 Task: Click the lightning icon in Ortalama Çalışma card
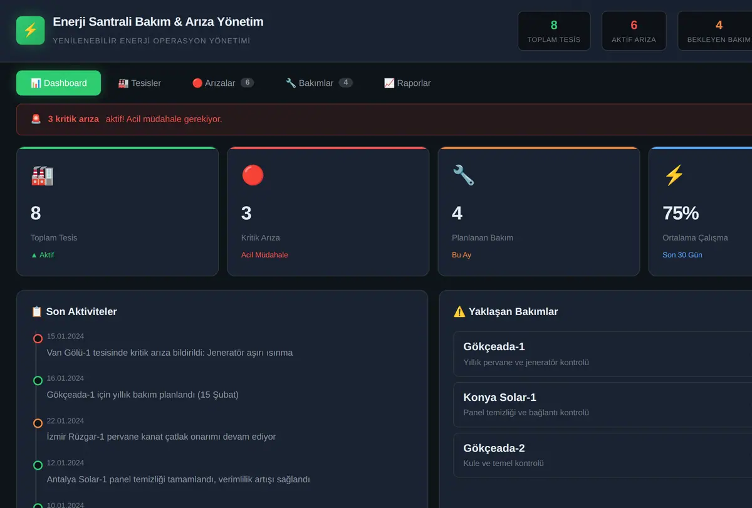pos(674,175)
